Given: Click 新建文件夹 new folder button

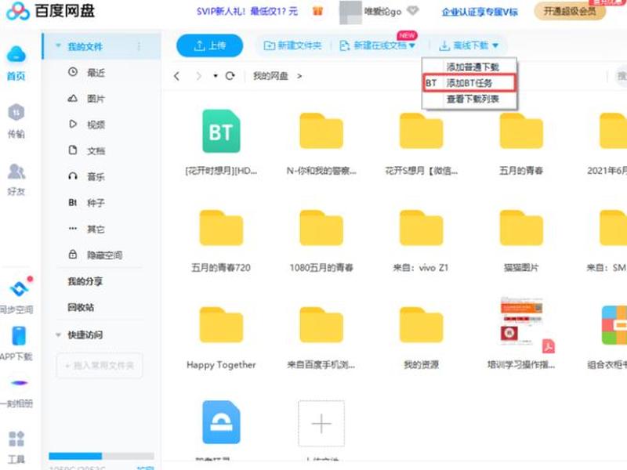Looking at the screenshot, I should point(292,45).
